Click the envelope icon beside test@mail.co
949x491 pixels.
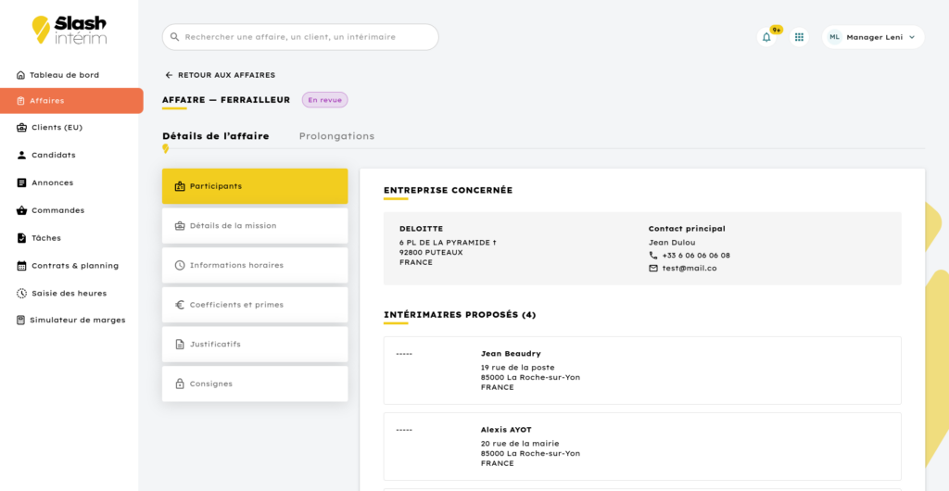(653, 268)
